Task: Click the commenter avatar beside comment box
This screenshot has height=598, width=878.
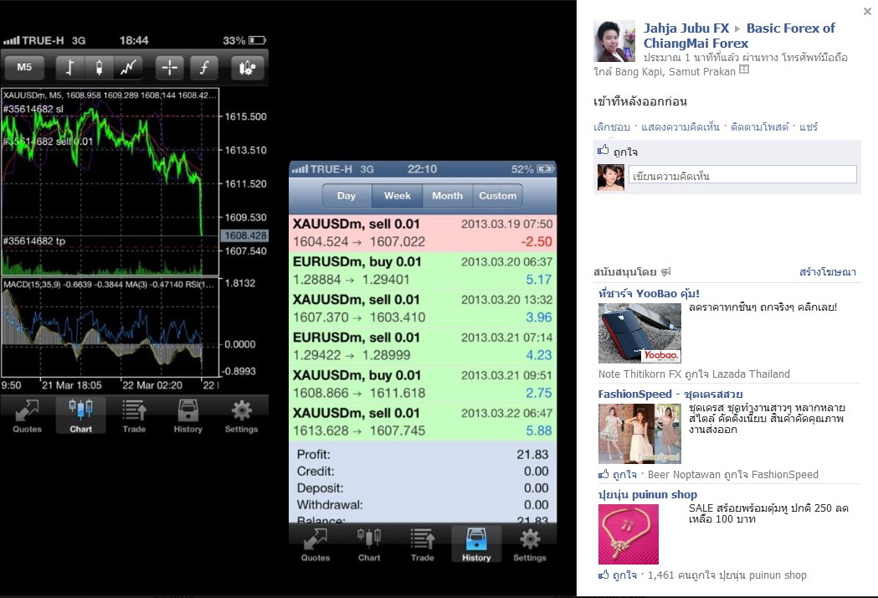Action: click(x=611, y=178)
